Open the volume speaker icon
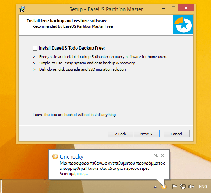 (191, 187)
